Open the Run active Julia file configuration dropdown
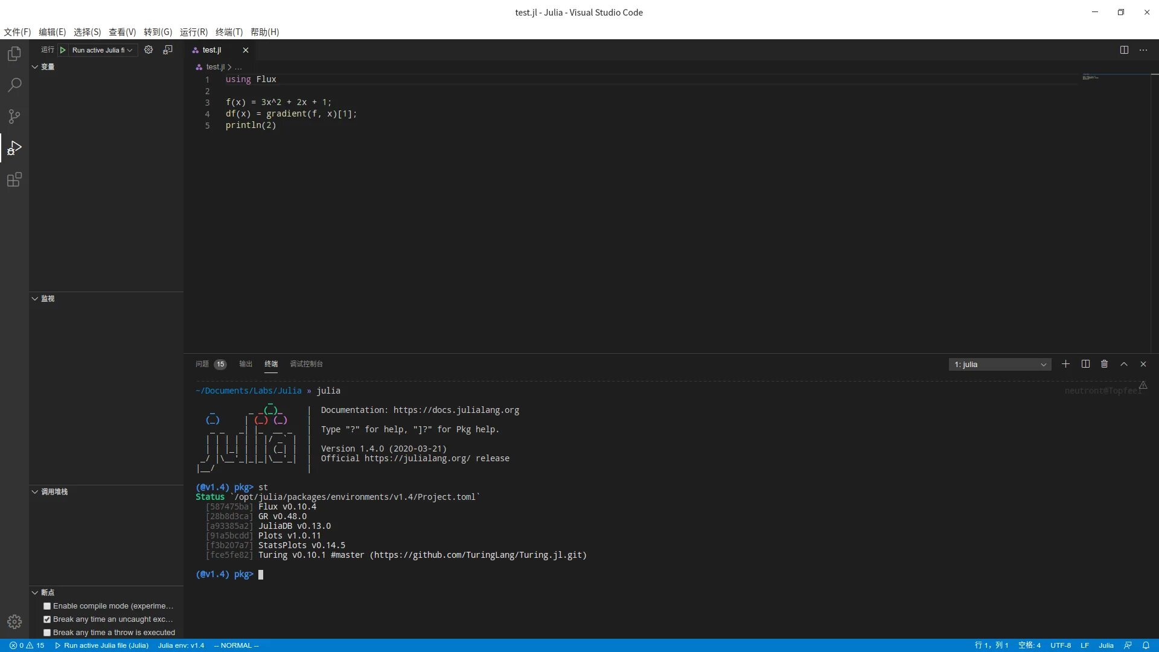Viewport: 1159px width, 652px height. pos(103,50)
